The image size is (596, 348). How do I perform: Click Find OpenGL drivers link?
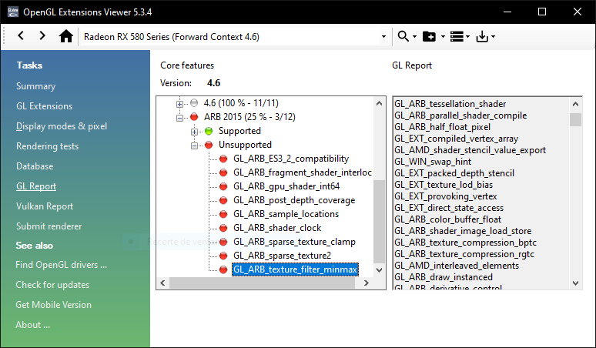coord(61,265)
